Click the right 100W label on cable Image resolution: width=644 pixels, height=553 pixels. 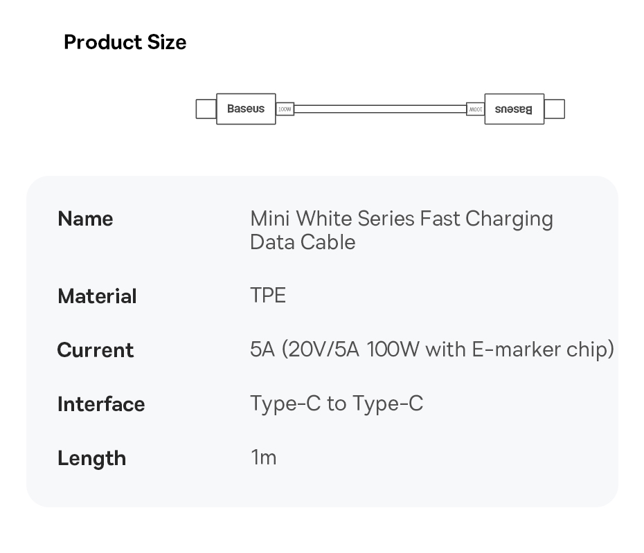point(475,109)
